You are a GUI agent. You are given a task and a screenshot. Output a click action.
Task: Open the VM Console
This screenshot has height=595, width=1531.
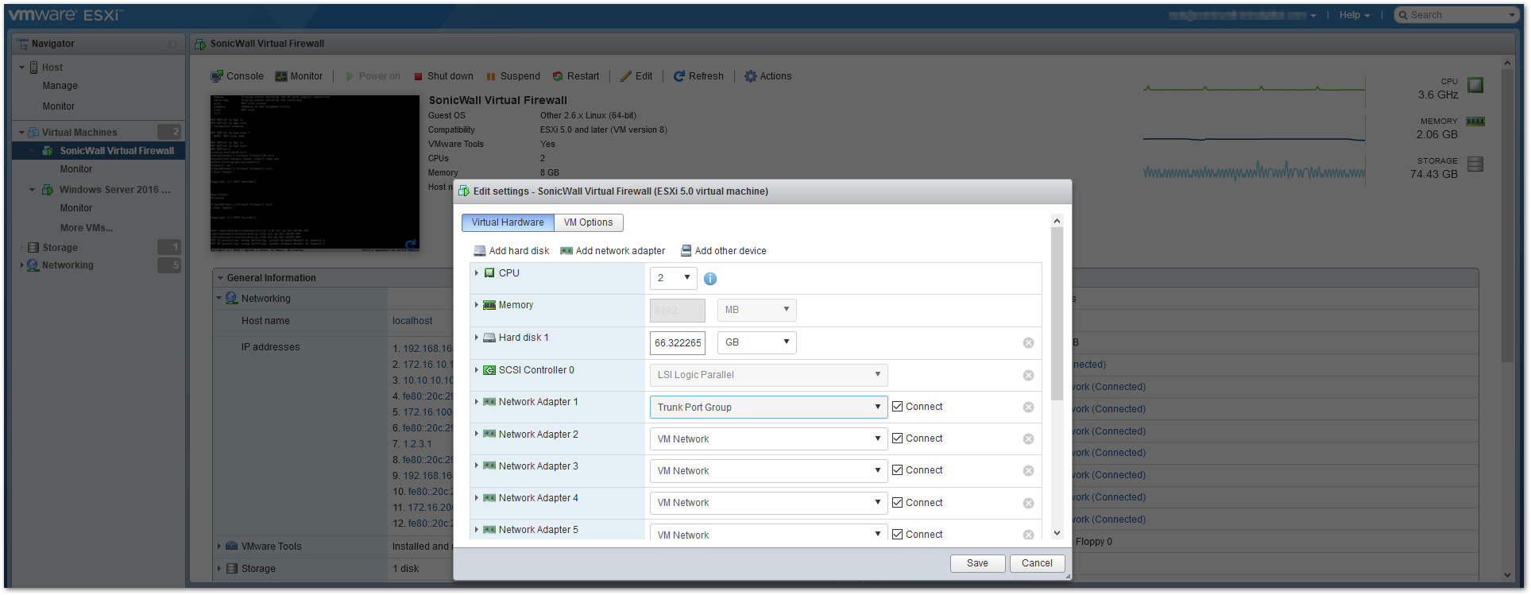pyautogui.click(x=237, y=76)
